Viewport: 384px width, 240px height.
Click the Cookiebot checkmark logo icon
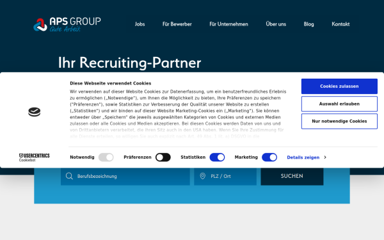[35, 112]
